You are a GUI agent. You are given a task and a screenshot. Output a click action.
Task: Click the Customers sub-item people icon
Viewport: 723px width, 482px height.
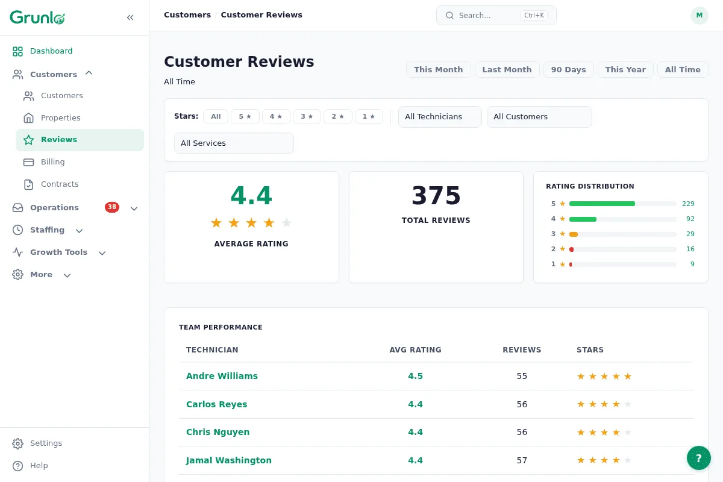28,96
